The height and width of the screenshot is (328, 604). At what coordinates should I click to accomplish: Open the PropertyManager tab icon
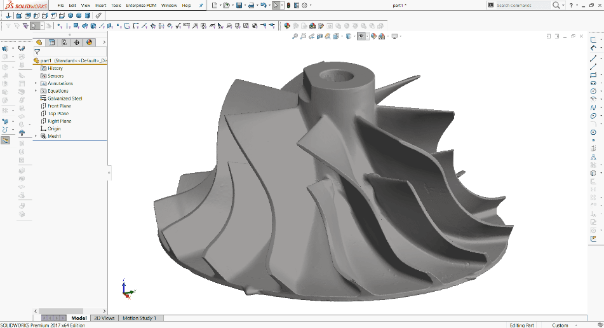click(51, 43)
